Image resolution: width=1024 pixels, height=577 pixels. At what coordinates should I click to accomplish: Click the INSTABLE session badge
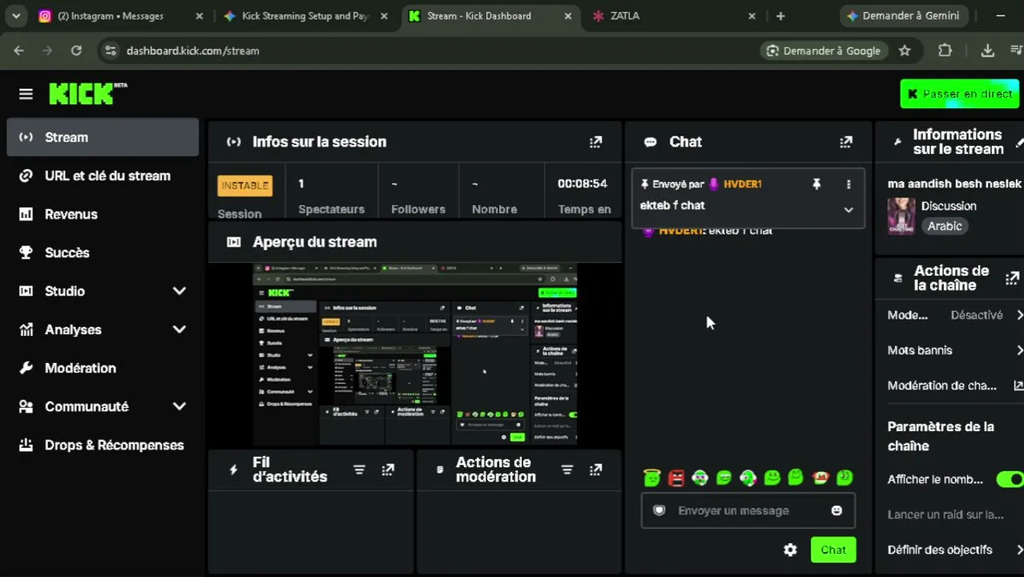tap(244, 186)
